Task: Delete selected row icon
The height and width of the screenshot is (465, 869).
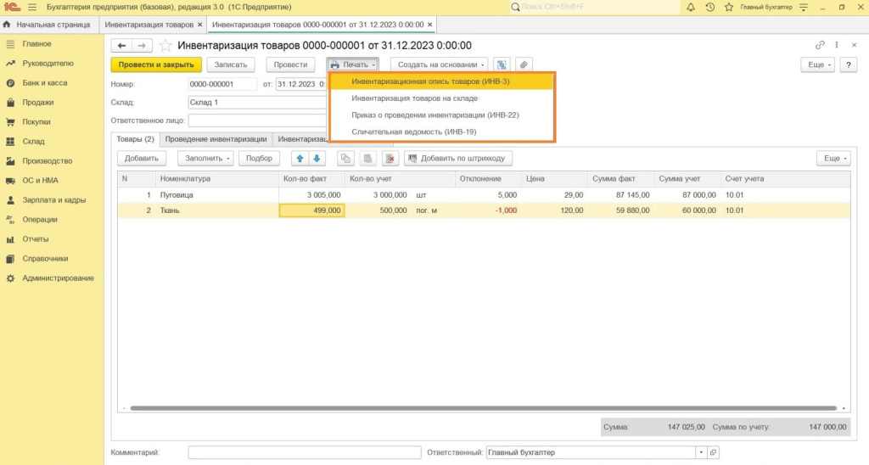Action: 390,159
